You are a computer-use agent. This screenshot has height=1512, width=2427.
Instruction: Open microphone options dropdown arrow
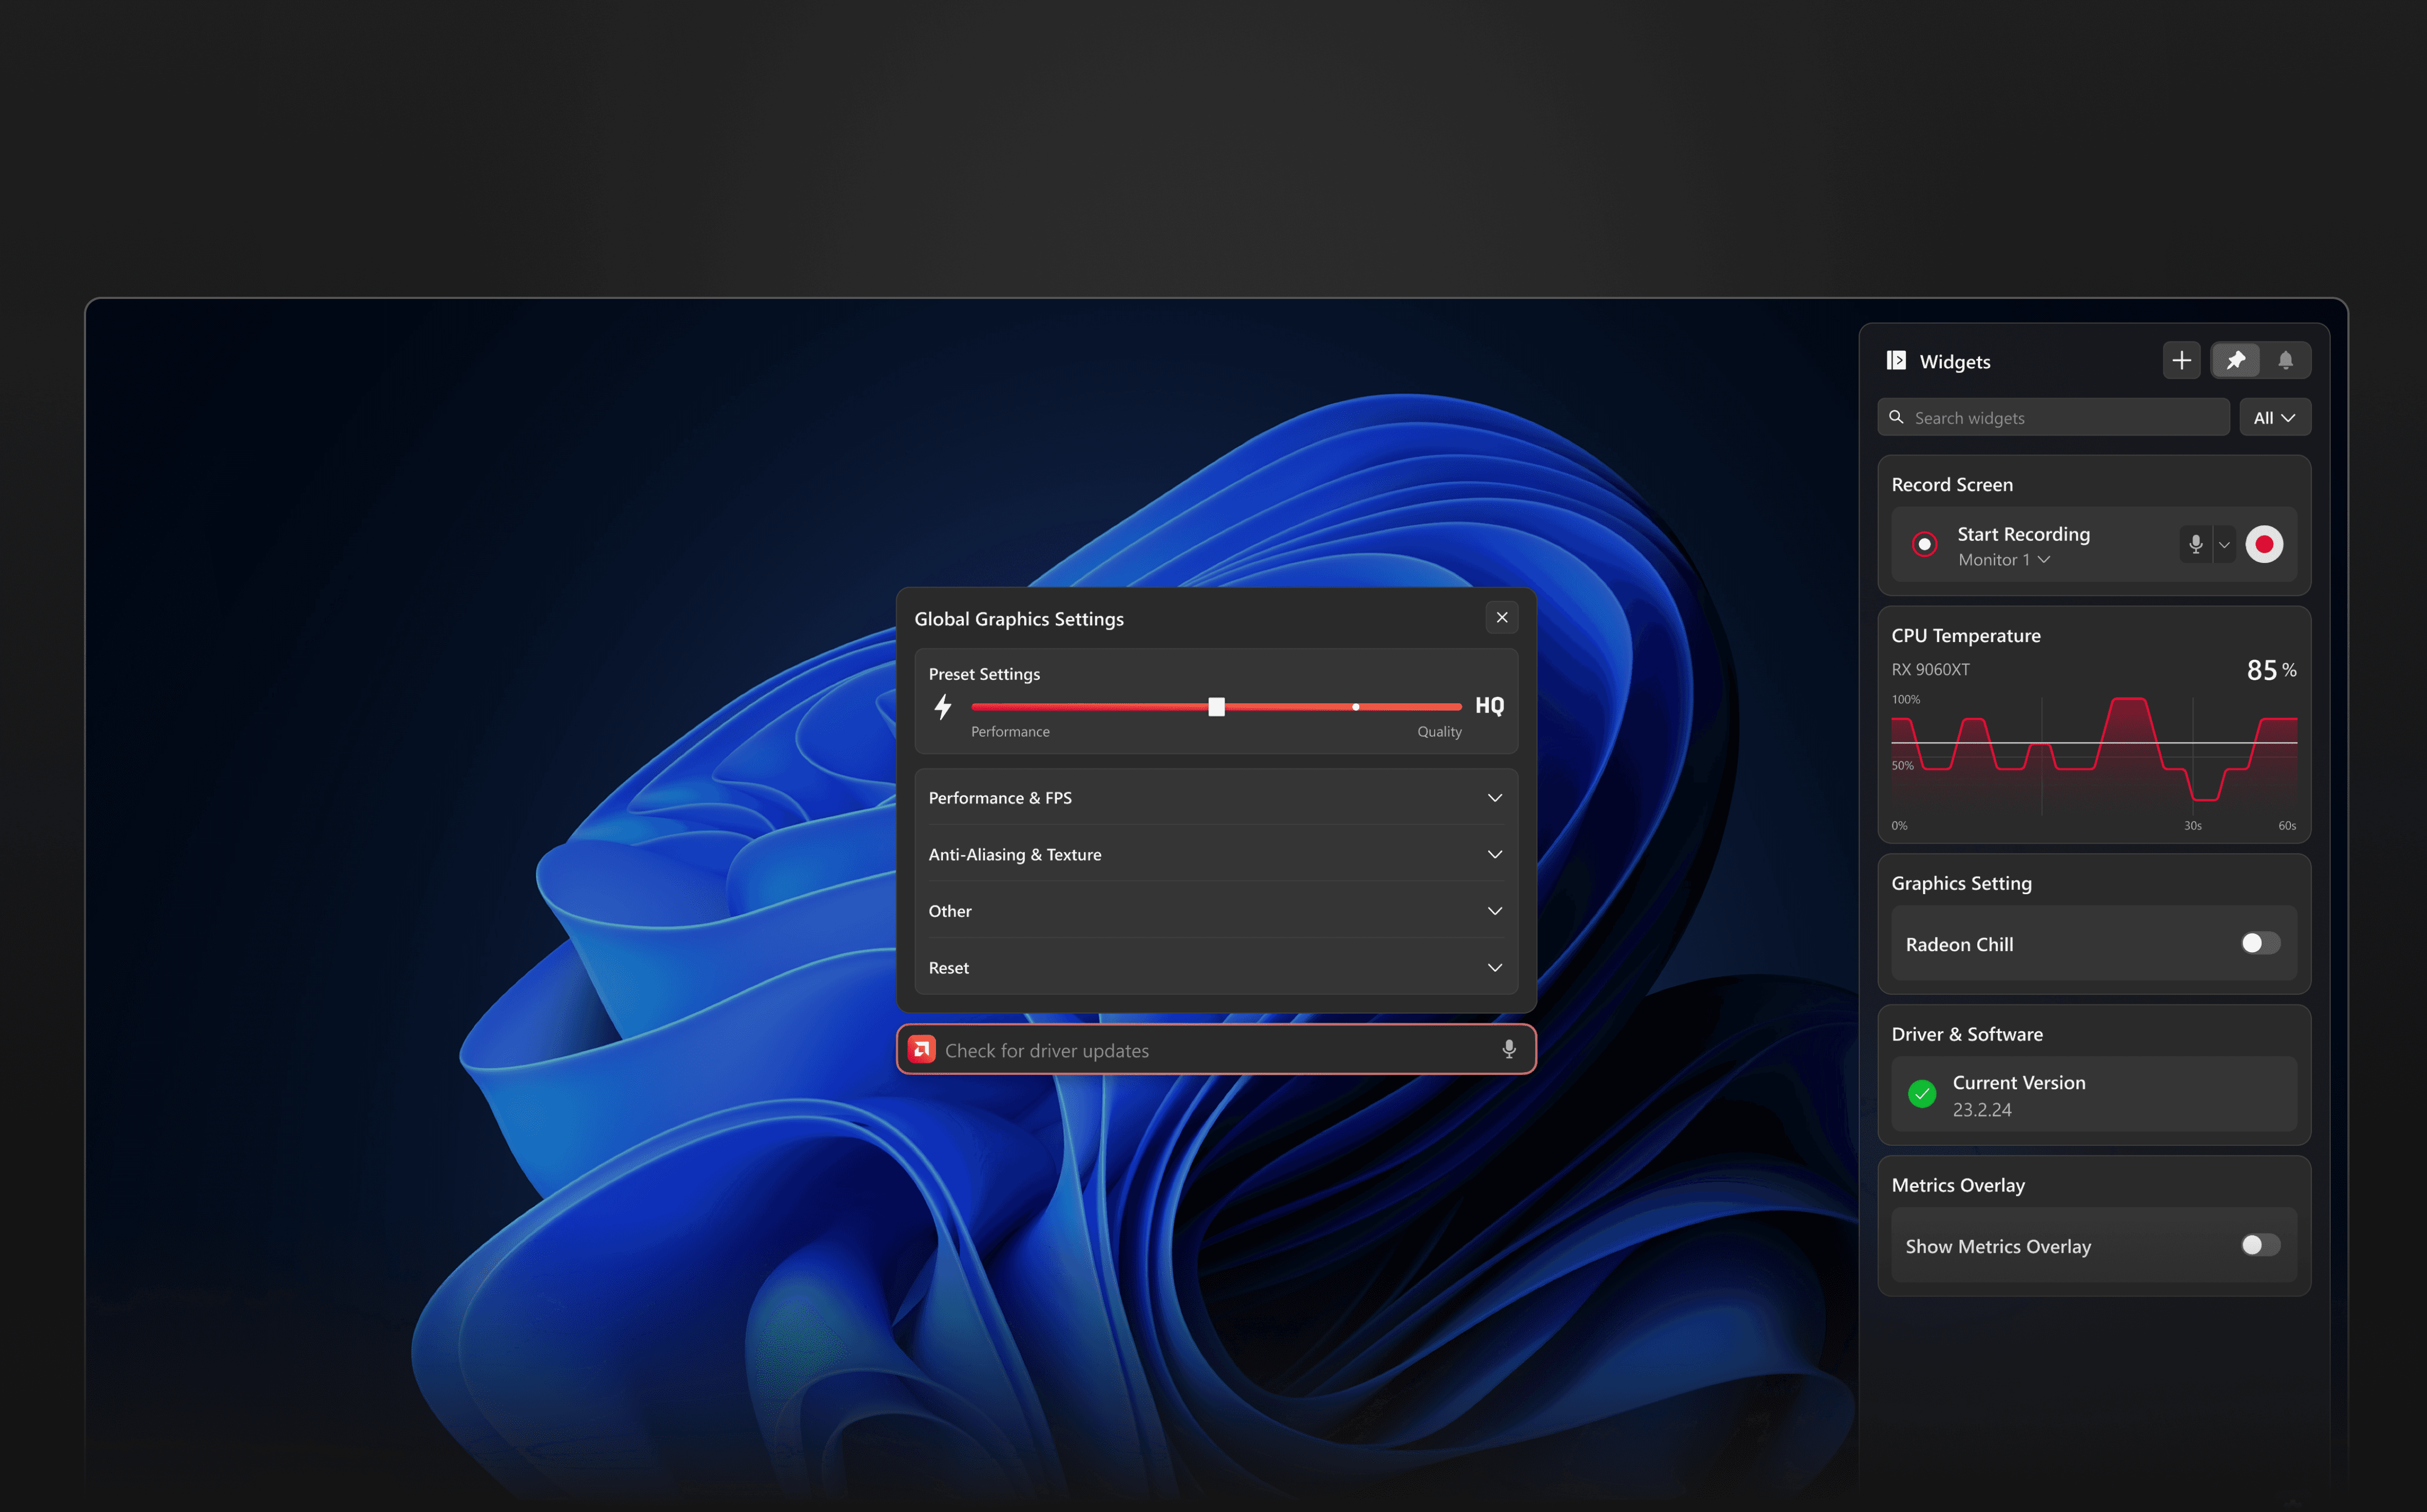(x=2224, y=545)
